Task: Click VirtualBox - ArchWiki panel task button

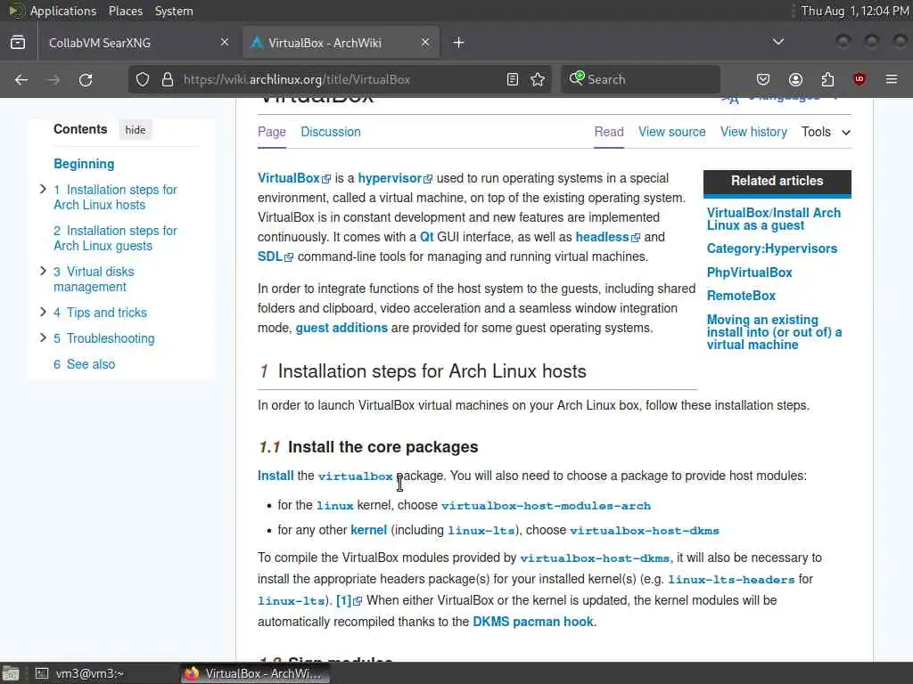Action: [255, 673]
